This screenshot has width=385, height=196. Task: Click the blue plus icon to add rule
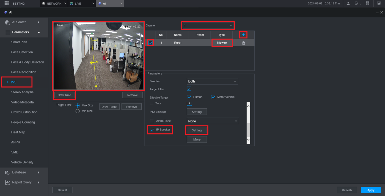click(243, 35)
